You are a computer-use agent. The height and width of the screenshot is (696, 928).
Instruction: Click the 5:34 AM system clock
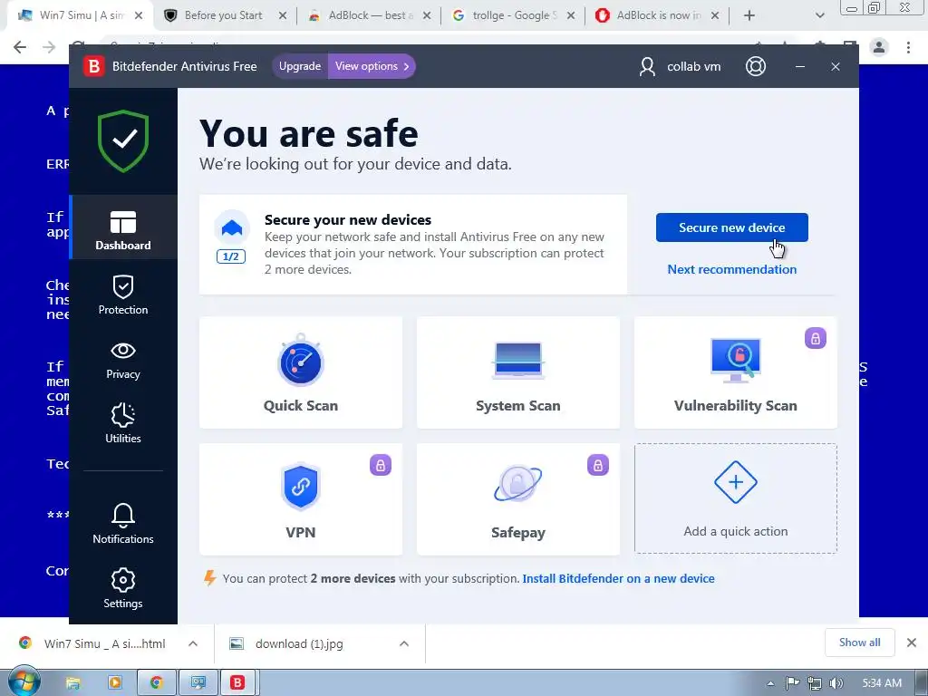(x=881, y=683)
